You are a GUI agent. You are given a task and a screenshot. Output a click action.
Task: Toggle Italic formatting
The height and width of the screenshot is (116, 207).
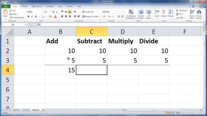[x=32, y=16]
